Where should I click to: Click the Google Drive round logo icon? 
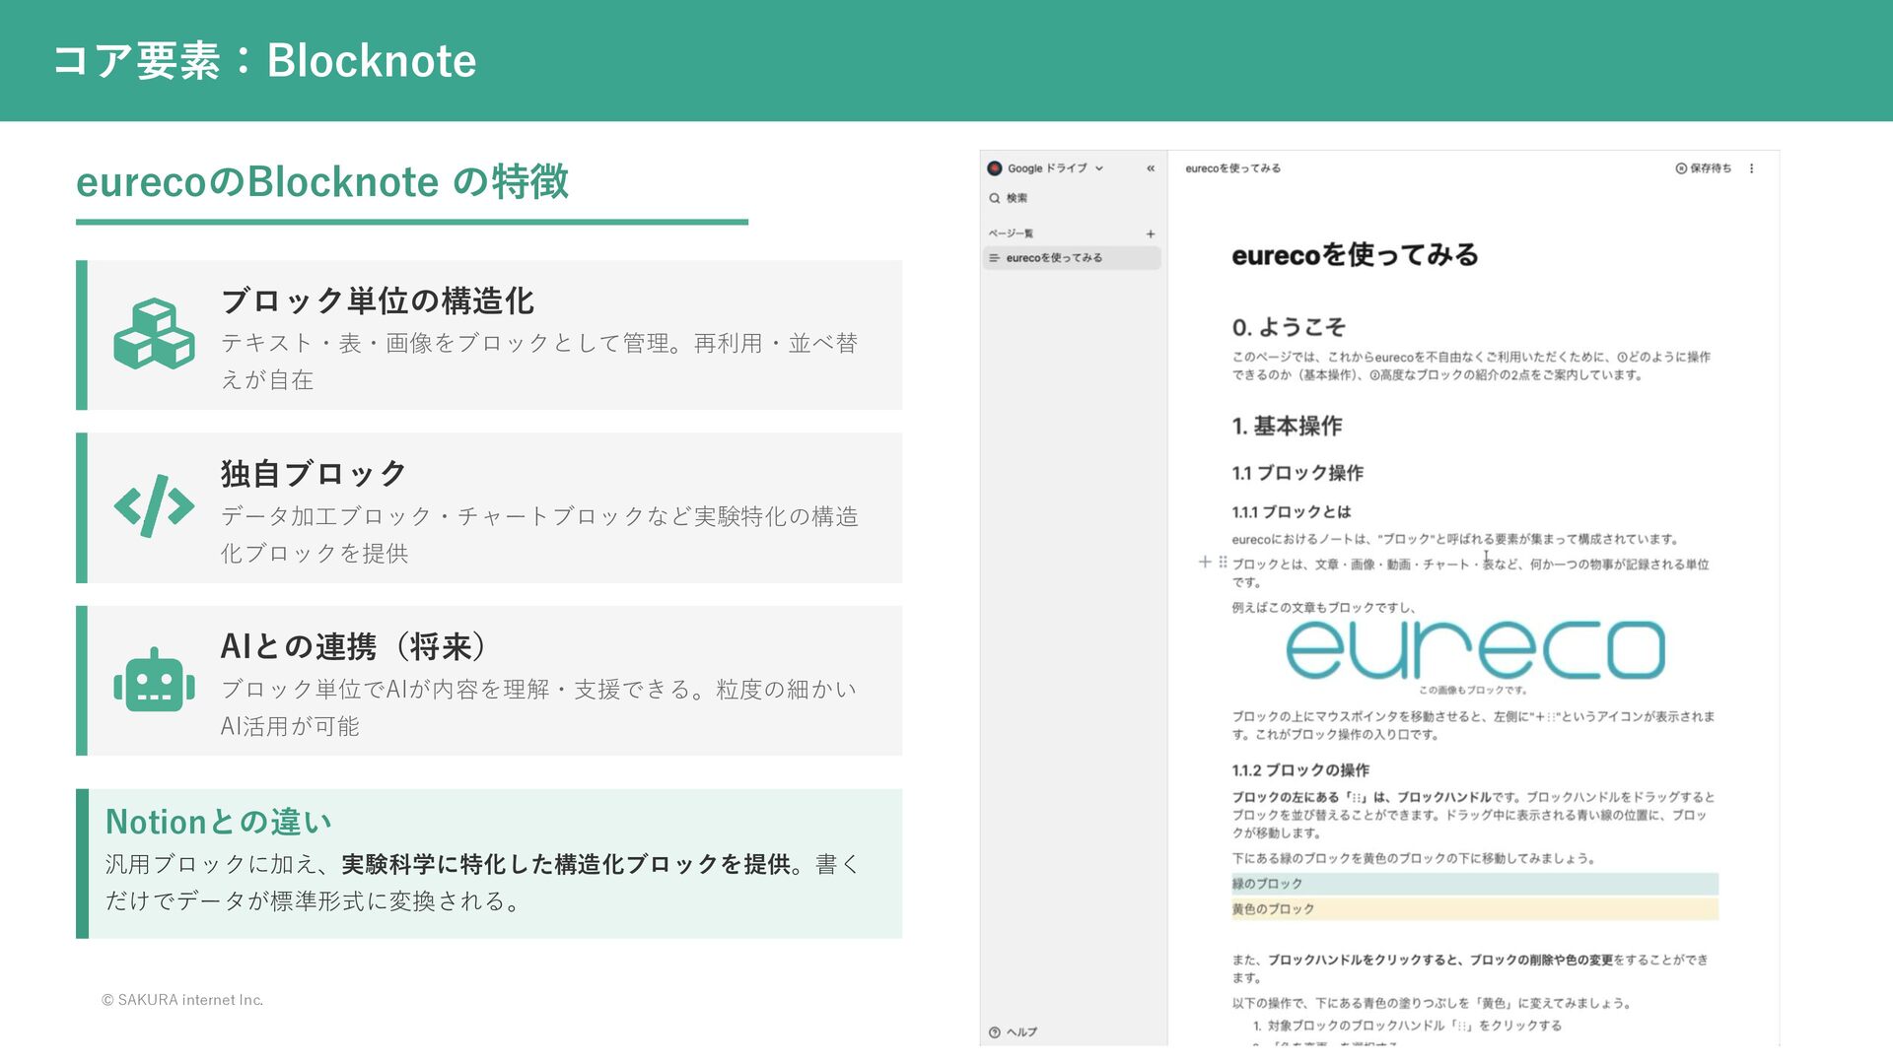[x=995, y=168]
